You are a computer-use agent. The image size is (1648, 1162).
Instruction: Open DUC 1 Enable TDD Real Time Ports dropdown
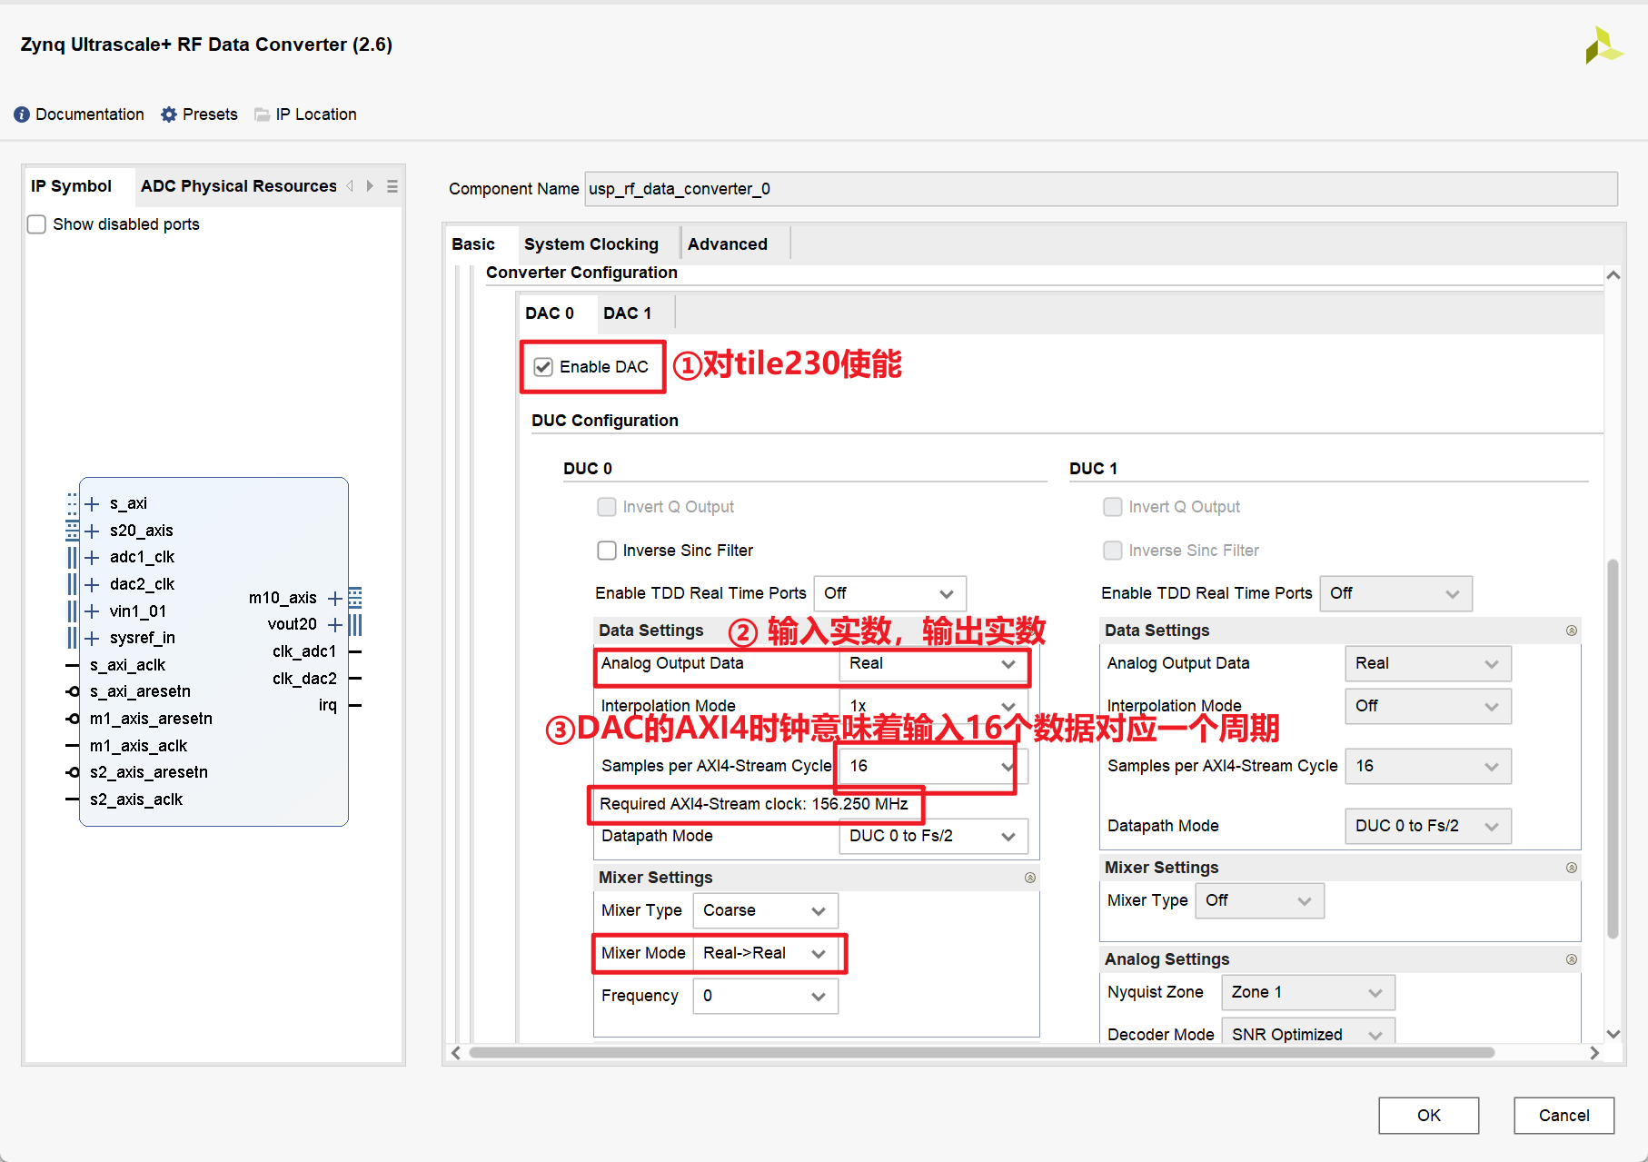1395,593
